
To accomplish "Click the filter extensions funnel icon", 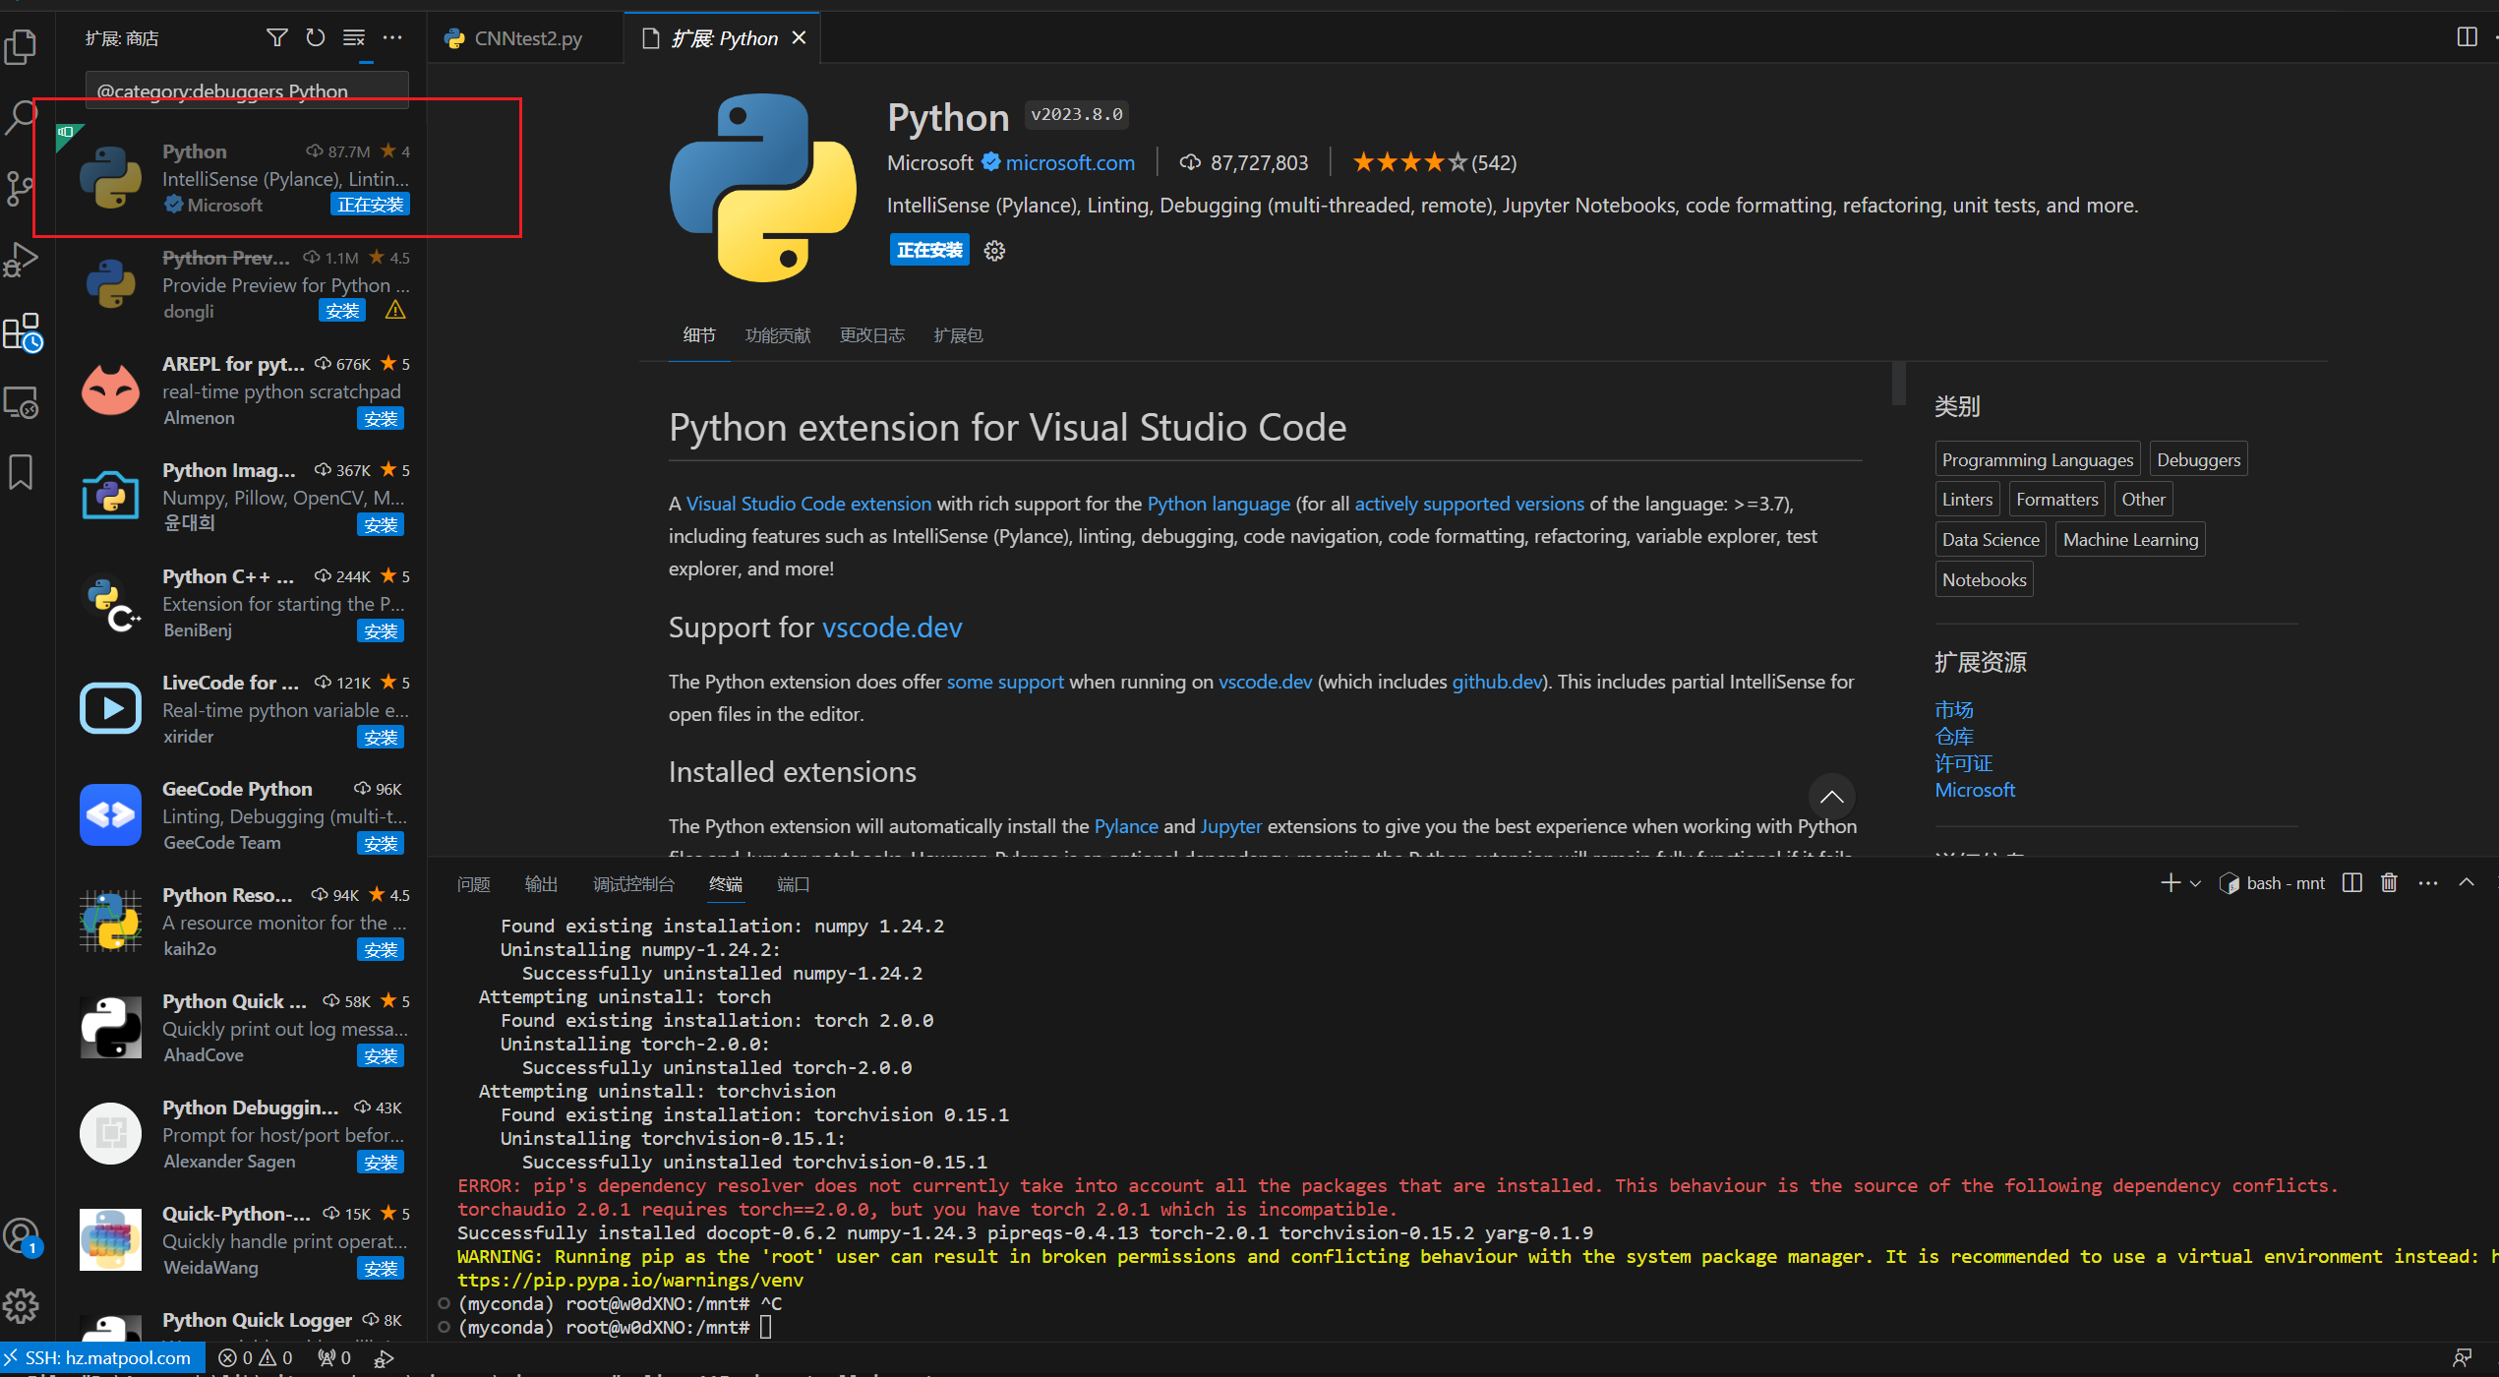I will click(276, 37).
